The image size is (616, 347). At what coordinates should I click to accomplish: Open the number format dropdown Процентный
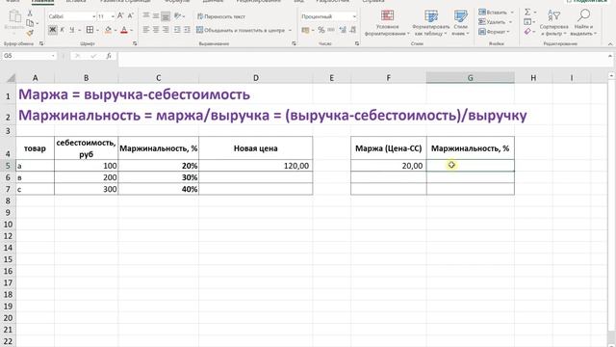pos(354,16)
